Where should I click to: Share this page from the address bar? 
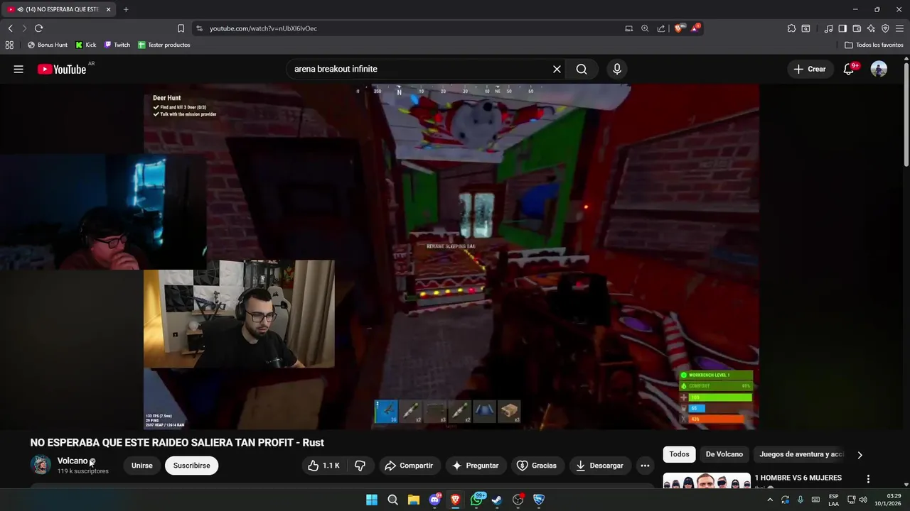pos(661,28)
